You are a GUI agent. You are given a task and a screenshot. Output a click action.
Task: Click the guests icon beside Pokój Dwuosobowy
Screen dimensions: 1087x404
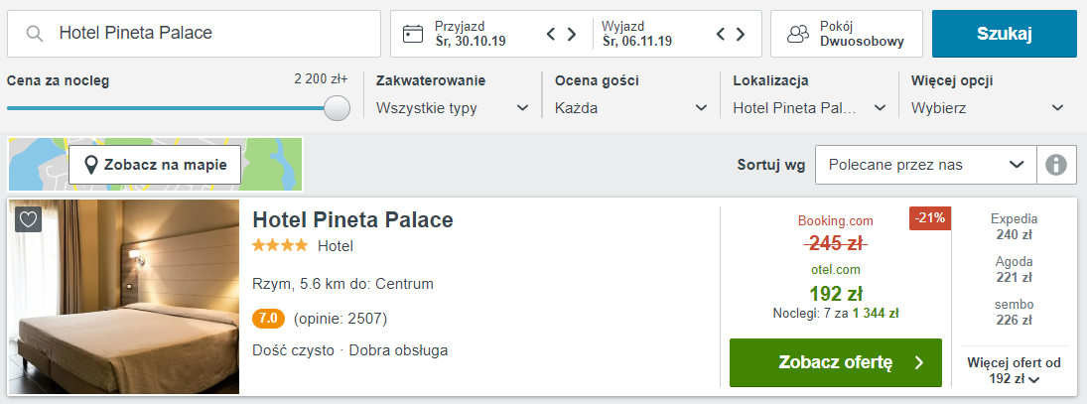(798, 34)
